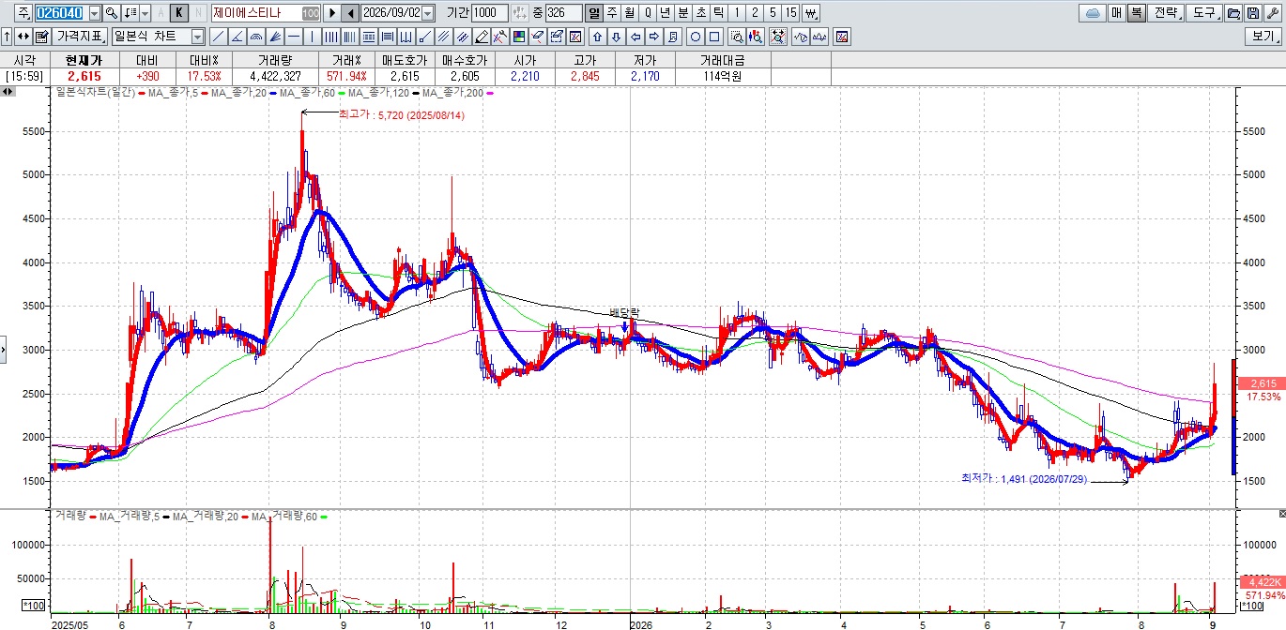
Task: Click the 기간 period input field
Action: coord(489,13)
